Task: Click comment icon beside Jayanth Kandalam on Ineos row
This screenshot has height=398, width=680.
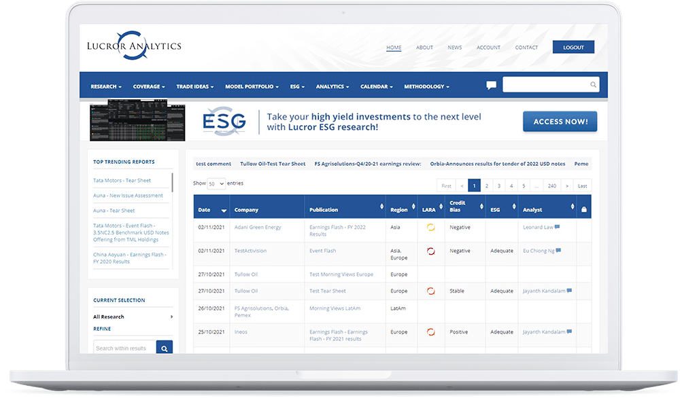Action: pos(569,331)
